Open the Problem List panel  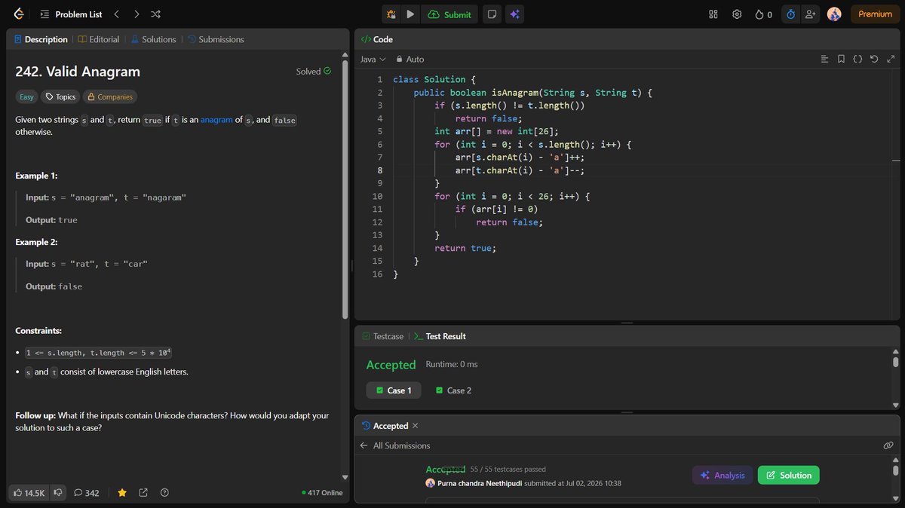(x=71, y=14)
